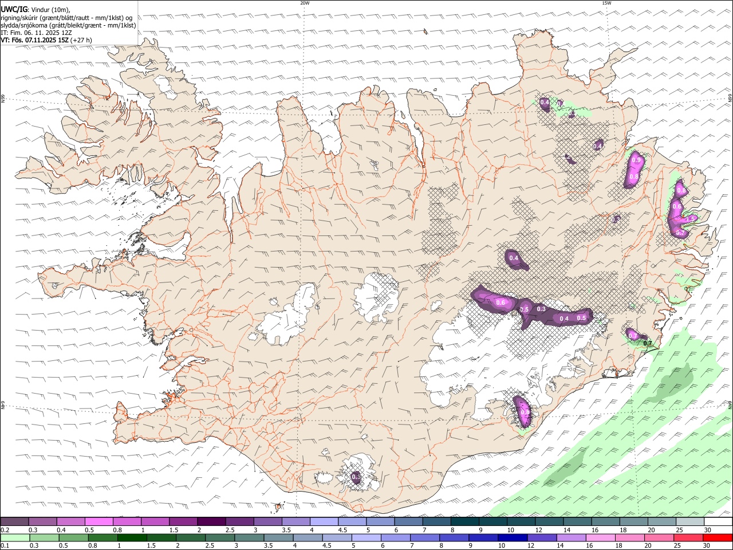Click the '15W' longitude label
Screen dimensions: 733x550
(x=606, y=3)
